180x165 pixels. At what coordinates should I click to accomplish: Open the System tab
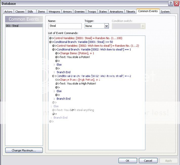pos(165,12)
